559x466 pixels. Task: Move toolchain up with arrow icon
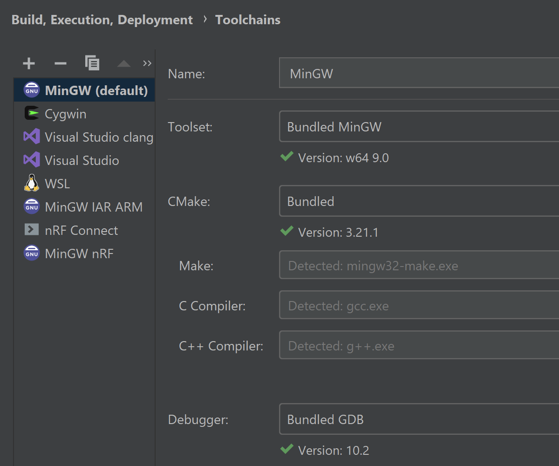[123, 63]
